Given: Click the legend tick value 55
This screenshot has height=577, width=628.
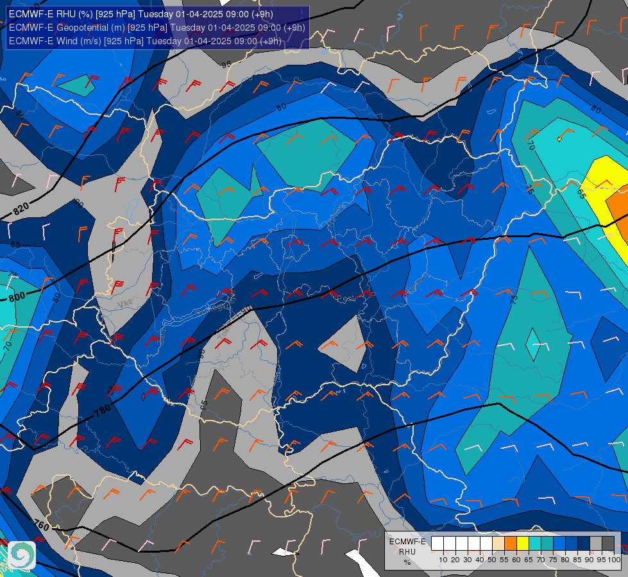Looking at the screenshot, I should [504, 560].
